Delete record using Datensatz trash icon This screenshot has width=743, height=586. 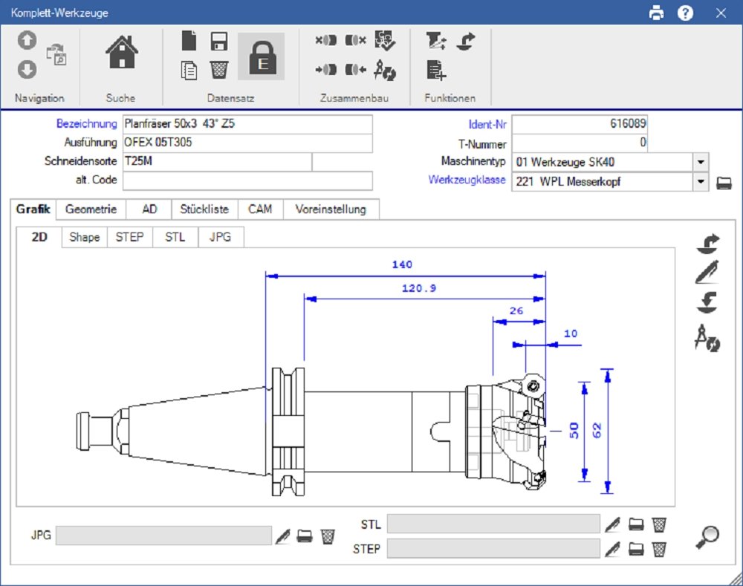point(218,70)
